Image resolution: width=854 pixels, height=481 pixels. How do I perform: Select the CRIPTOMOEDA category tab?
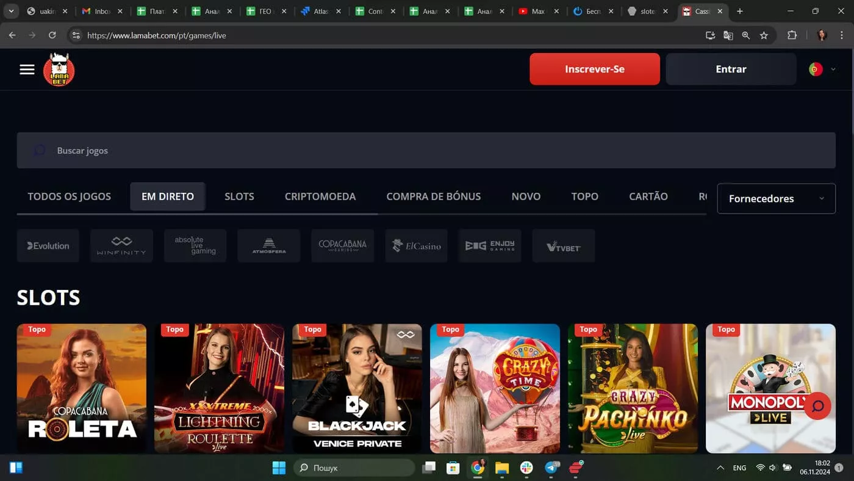coord(320,197)
